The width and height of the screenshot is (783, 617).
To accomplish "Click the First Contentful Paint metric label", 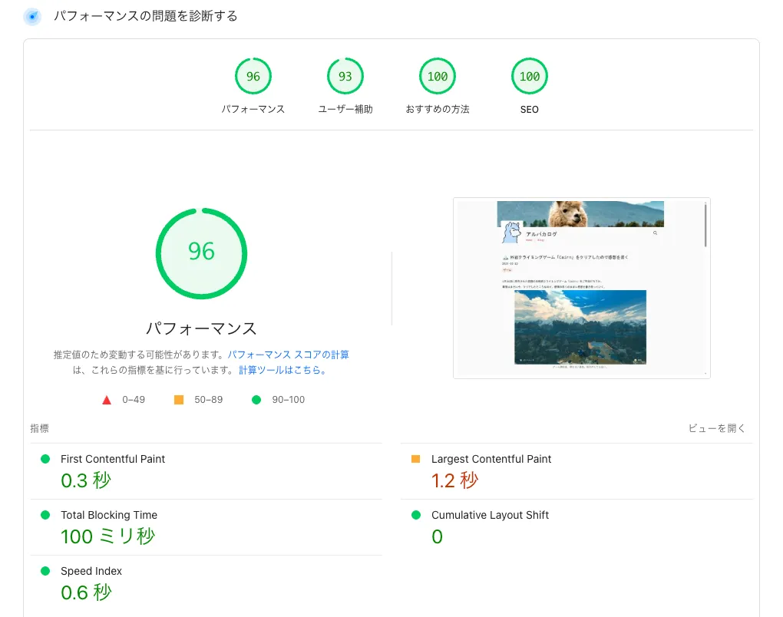I will pos(113,459).
